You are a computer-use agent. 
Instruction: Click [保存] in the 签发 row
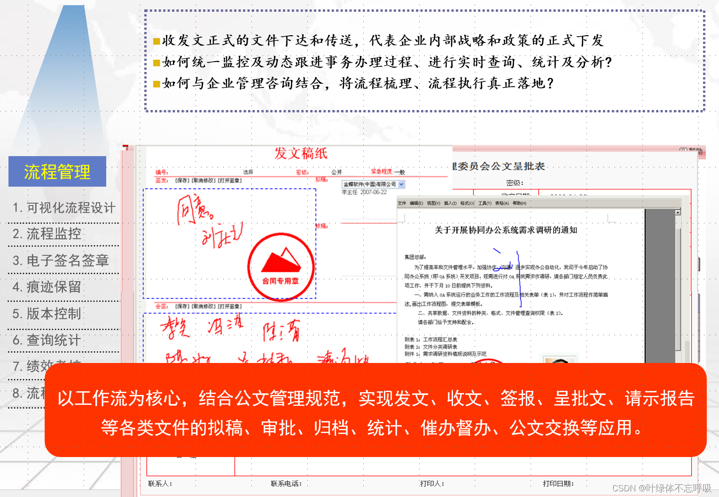(182, 181)
